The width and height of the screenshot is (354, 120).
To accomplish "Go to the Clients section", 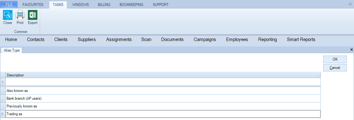I will [x=61, y=40].
